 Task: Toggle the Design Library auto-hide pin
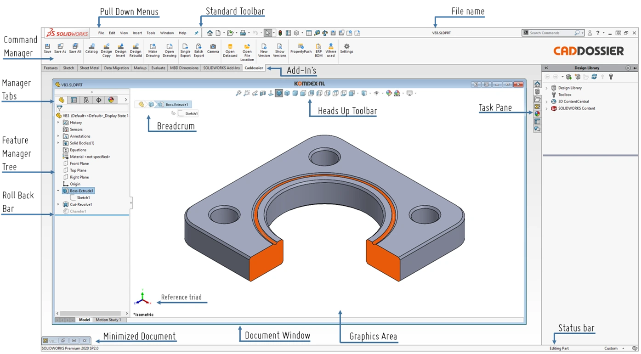tap(635, 68)
